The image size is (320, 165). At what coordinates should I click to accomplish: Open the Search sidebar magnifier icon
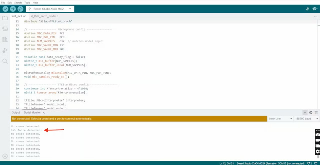[x=5, y=61]
